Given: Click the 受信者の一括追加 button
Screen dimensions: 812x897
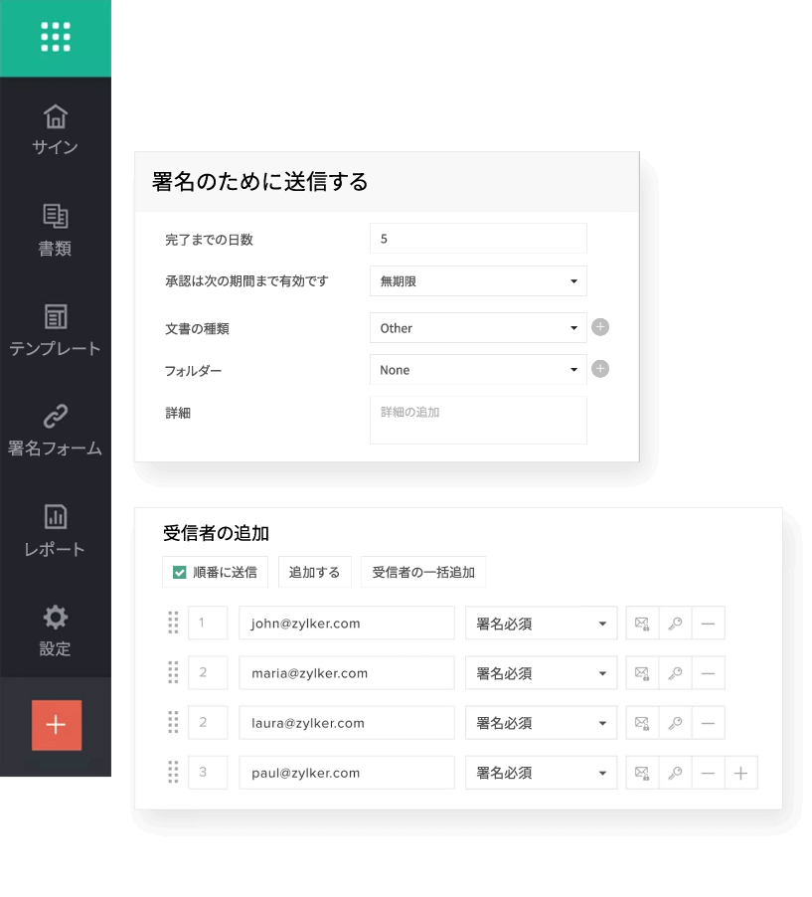Looking at the screenshot, I should [423, 572].
